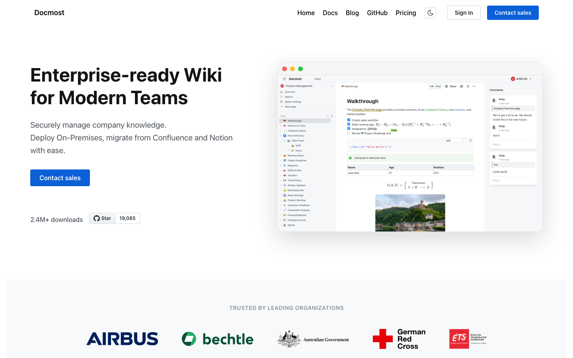Open the php language dropdown
Screen dimensions: 573x358
tap(455, 140)
